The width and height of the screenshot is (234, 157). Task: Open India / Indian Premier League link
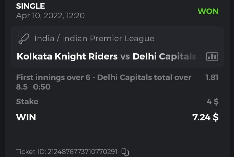[x=94, y=39]
